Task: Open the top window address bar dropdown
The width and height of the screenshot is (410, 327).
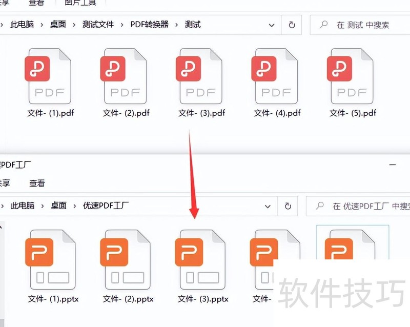Action: click(x=271, y=25)
